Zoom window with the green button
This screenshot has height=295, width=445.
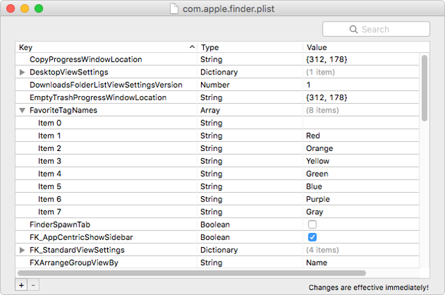(39, 8)
